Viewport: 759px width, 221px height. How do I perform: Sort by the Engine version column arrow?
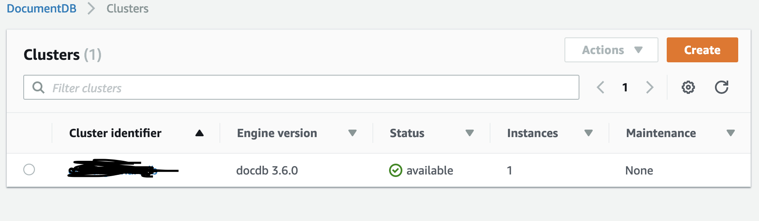tap(352, 133)
